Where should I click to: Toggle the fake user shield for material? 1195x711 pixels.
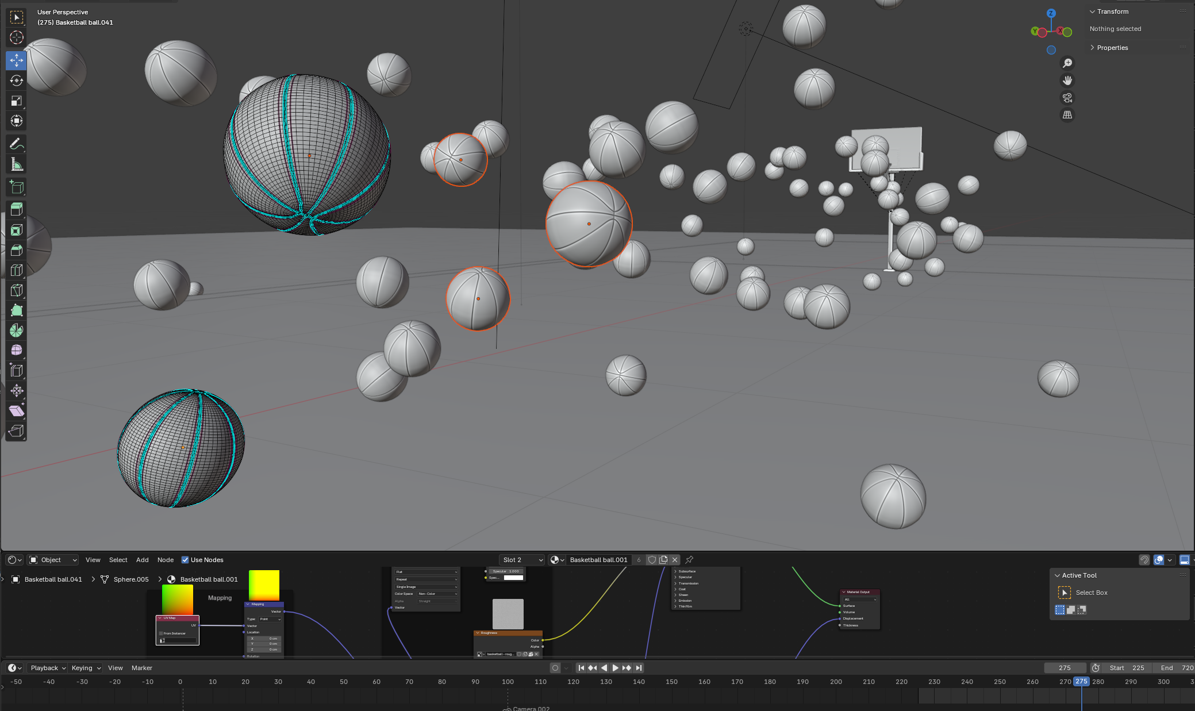(x=652, y=560)
